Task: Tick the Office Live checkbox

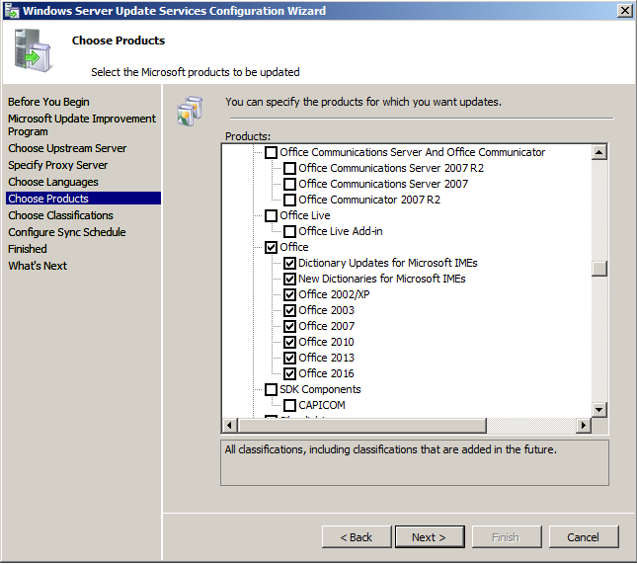Action: [x=271, y=215]
